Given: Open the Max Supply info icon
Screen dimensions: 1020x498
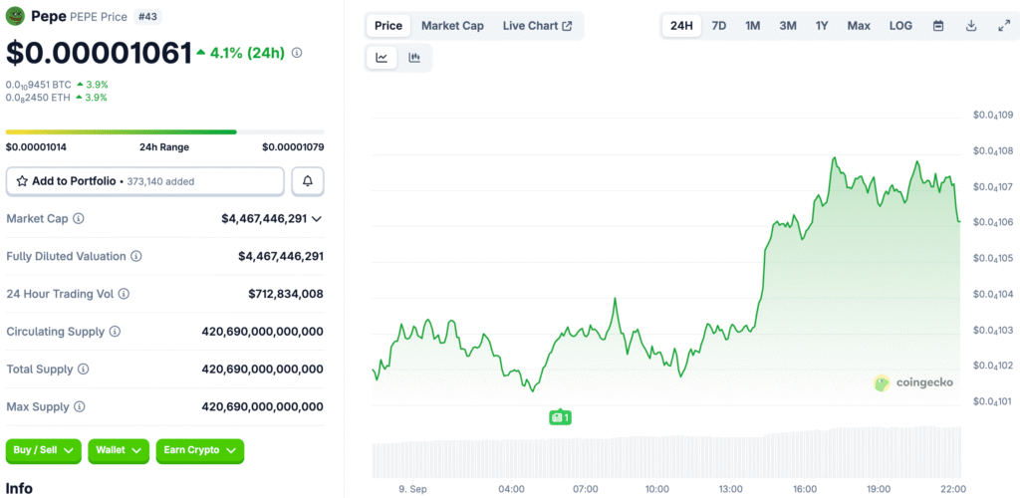Looking at the screenshot, I should point(79,407).
